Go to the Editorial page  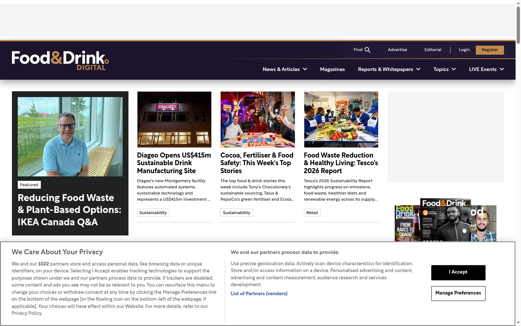click(433, 50)
